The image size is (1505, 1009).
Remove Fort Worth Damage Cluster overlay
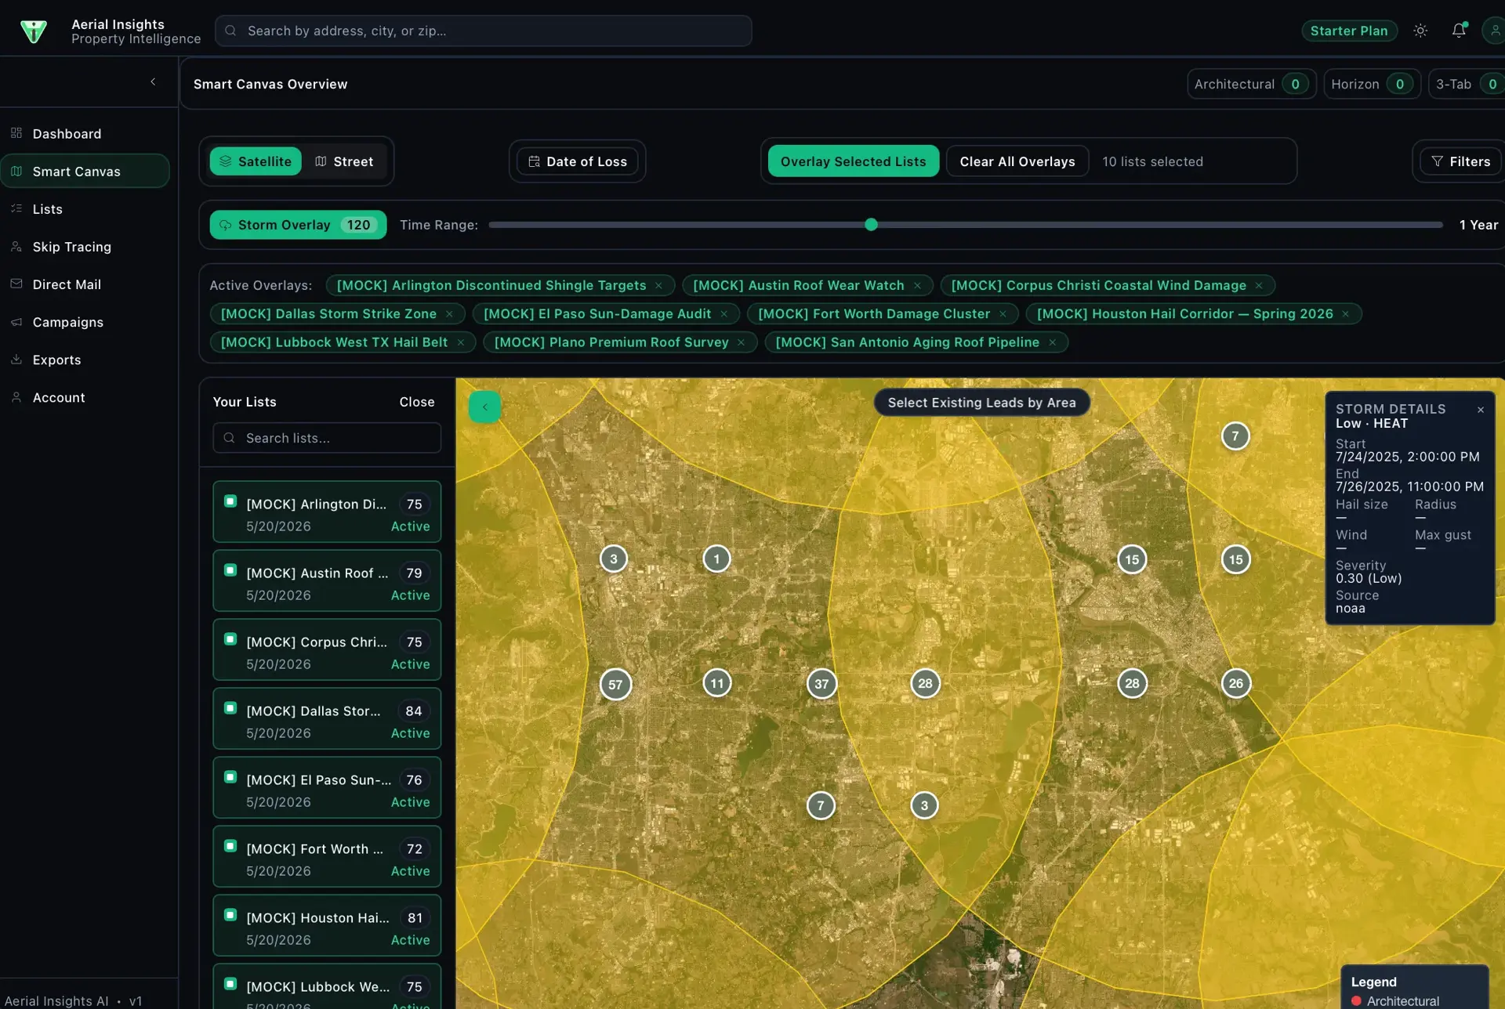pyautogui.click(x=1003, y=314)
